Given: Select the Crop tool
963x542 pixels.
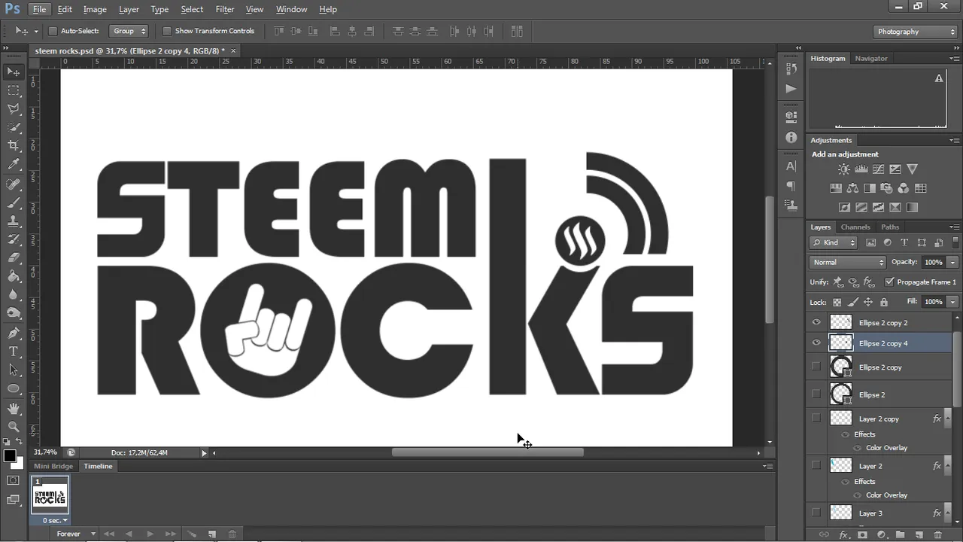Looking at the screenshot, I should coord(14,146).
